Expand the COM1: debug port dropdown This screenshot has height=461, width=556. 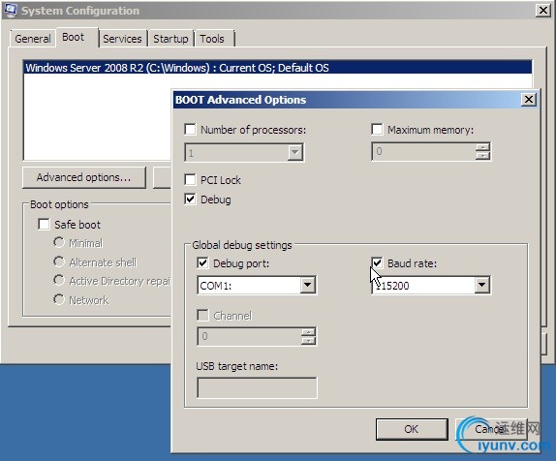[x=307, y=285]
